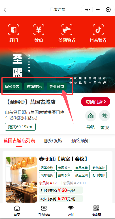Screen dimensions: 115x219
Task: Click the 异业联盟 tag
Action: tap(57, 86)
